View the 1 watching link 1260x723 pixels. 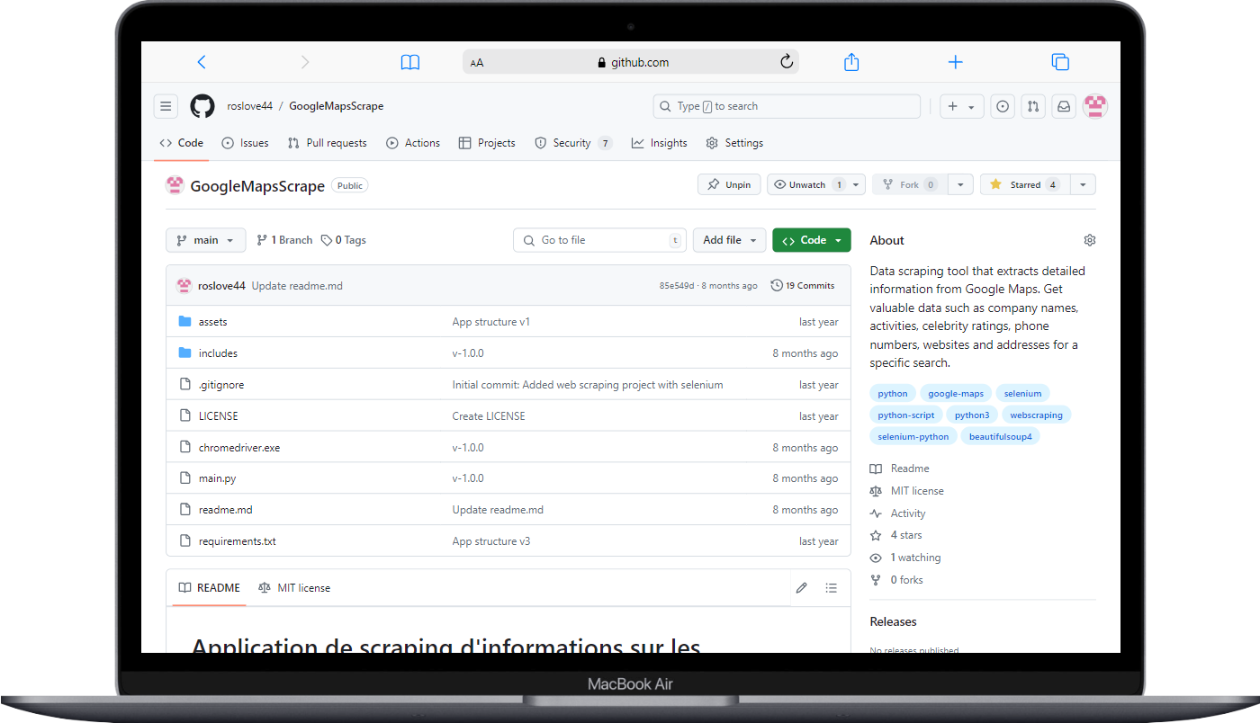tap(905, 558)
